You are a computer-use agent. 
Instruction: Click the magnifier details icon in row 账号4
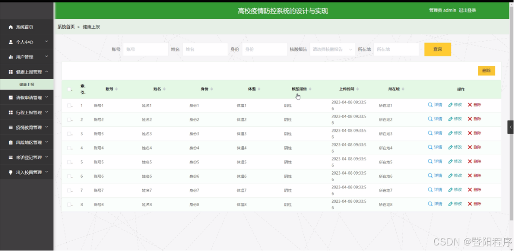pos(430,147)
